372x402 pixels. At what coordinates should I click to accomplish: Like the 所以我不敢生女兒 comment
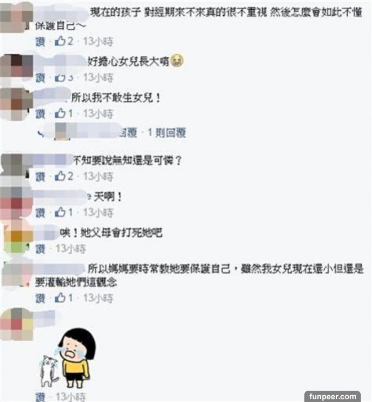[x=40, y=114]
